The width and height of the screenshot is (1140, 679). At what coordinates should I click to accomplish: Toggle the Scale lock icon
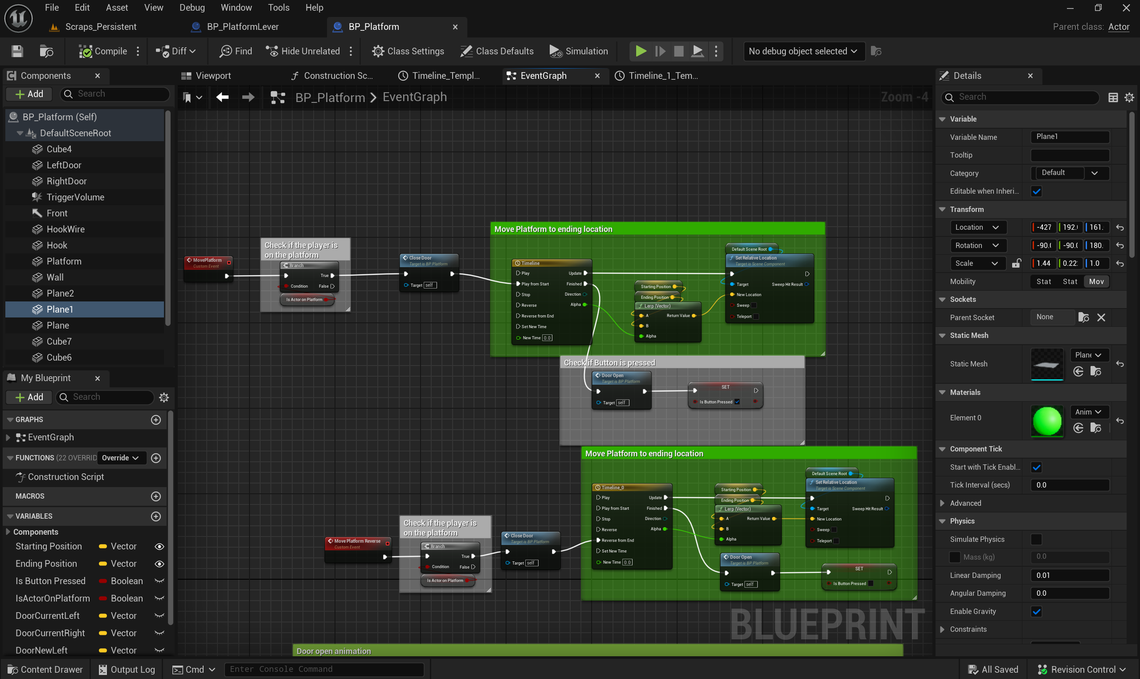(1016, 263)
